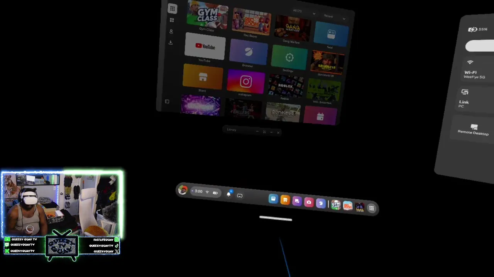Image resolution: width=494 pixels, height=277 pixels.
Task: Toggle passthrough dashed-frame icon on the dock
Action: tap(240, 195)
